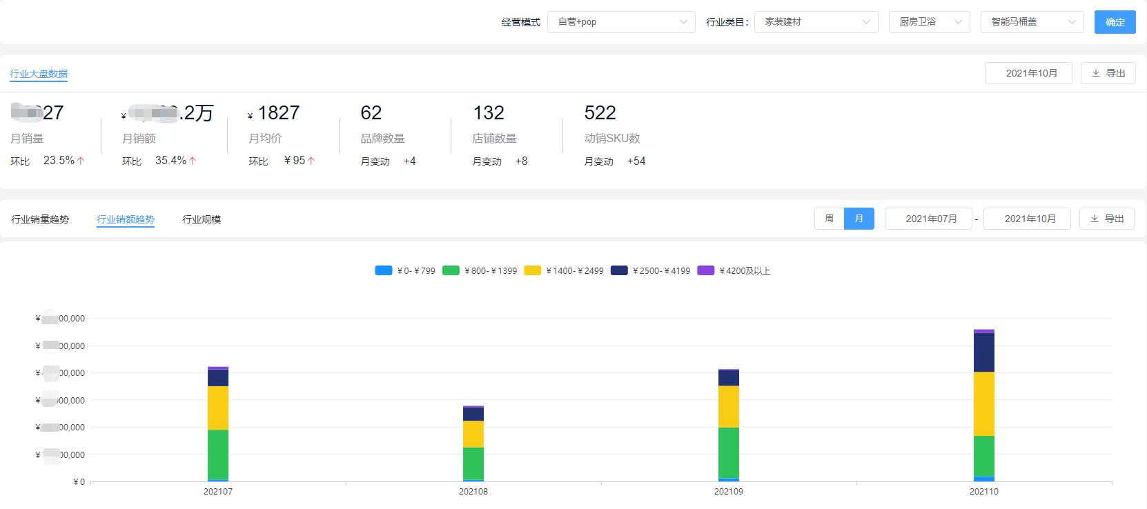The height and width of the screenshot is (509, 1147).
Task: Toggle the ¥2500-¥4199 navy legend swatch
Action: (x=620, y=270)
